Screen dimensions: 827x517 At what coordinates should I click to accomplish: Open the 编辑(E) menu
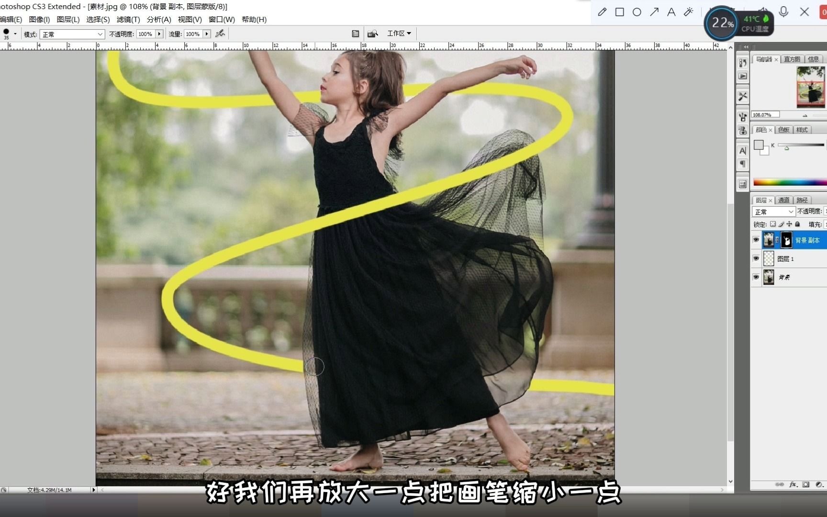[x=11, y=20]
